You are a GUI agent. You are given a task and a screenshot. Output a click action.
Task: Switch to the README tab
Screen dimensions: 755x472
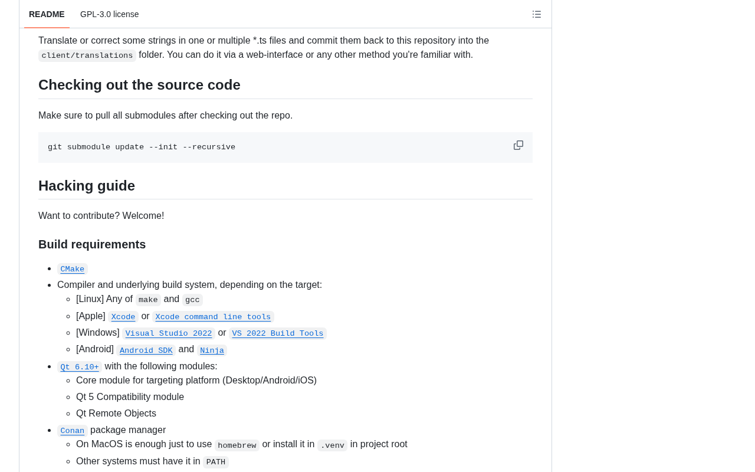(47, 14)
